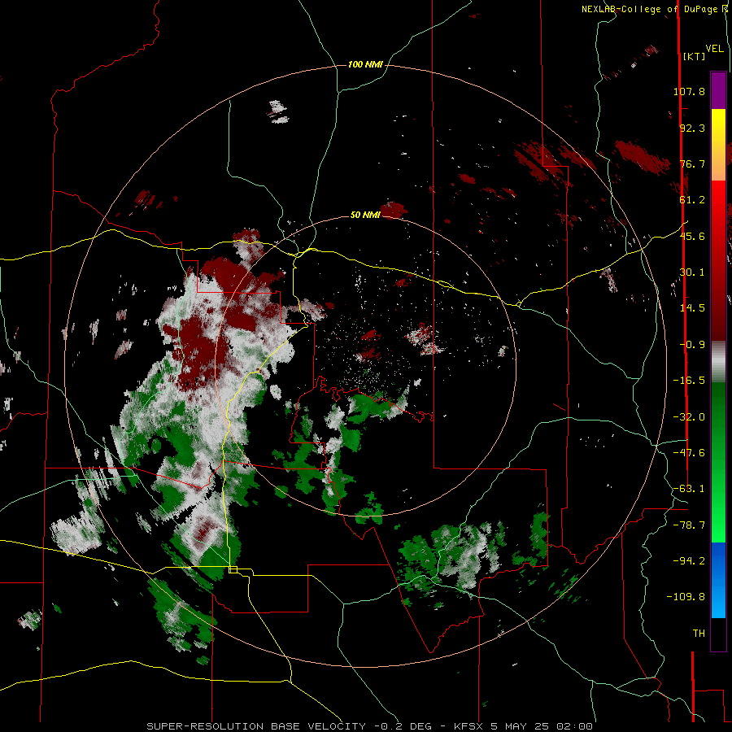Image resolution: width=732 pixels, height=732 pixels.
Task: Click the -0.9 velocity scale value
Action: (x=692, y=345)
